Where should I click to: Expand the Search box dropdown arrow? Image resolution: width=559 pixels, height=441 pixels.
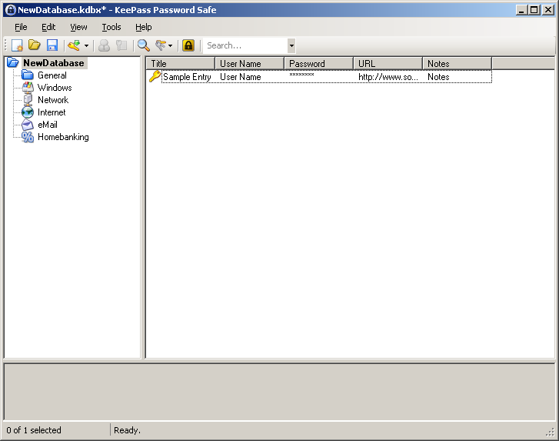click(291, 45)
